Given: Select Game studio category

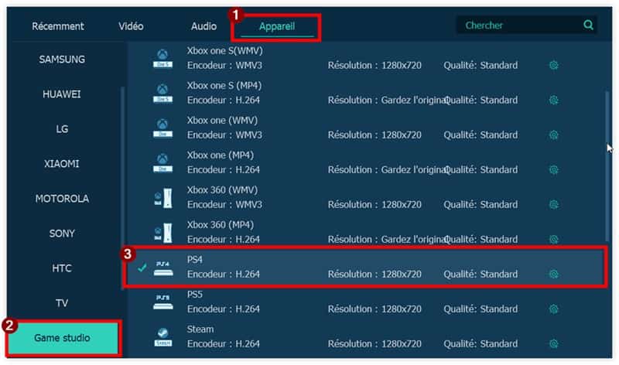Looking at the screenshot, I should point(63,338).
